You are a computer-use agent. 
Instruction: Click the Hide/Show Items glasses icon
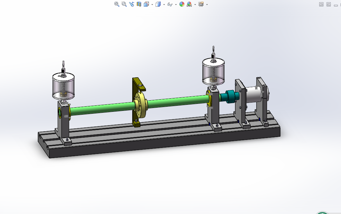(170, 4)
